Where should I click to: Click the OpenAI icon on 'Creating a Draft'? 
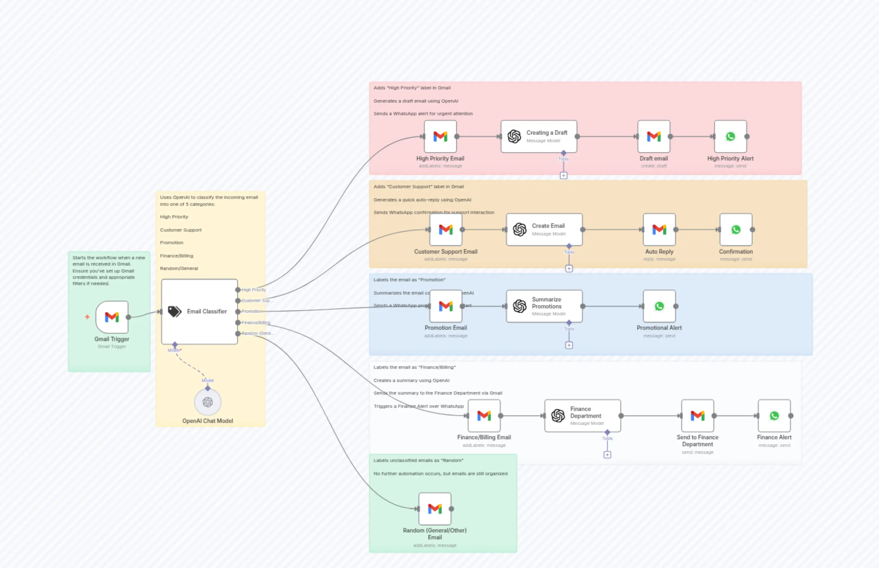pos(514,136)
